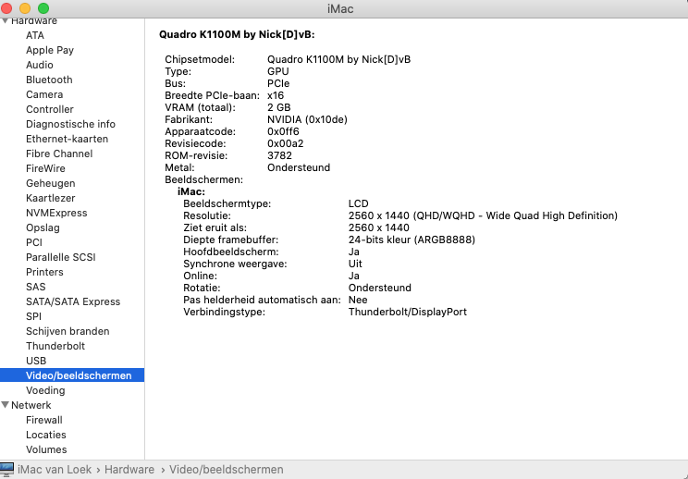Click the 'Breedte PCIe-baan' value 'x16'
Viewport: 688px width, 479px height.
pyautogui.click(x=276, y=95)
